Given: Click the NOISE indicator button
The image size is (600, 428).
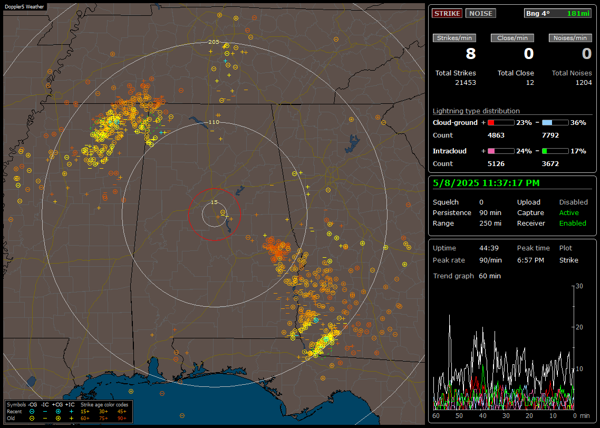Looking at the screenshot, I should [481, 13].
